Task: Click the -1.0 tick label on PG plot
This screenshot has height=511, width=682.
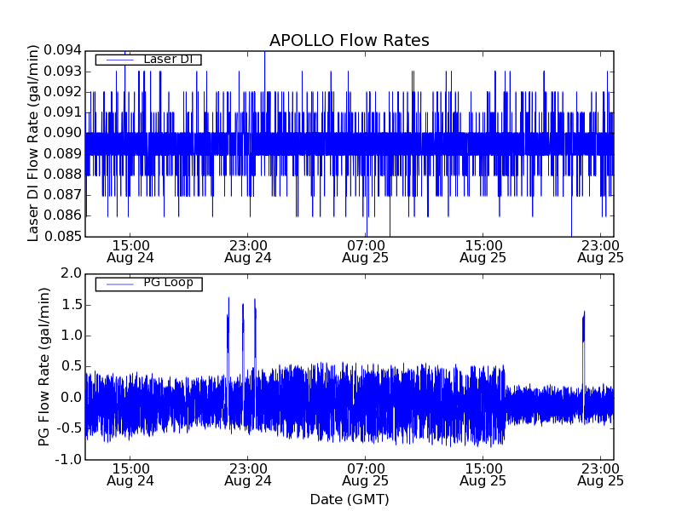Action: [x=69, y=459]
